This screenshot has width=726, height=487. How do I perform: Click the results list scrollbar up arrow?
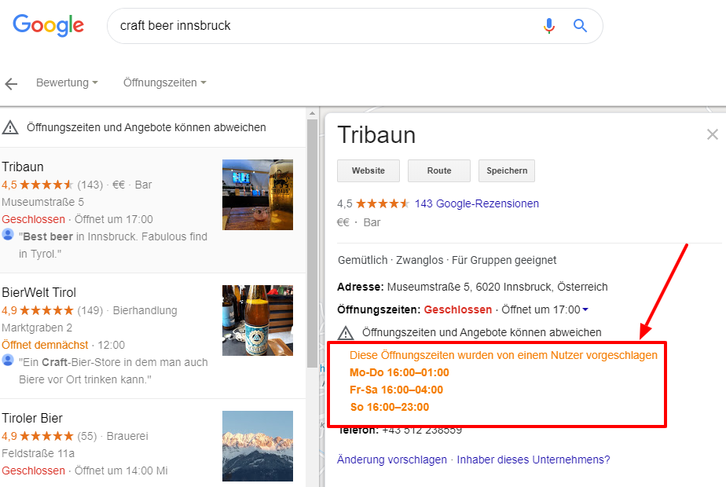(312, 113)
